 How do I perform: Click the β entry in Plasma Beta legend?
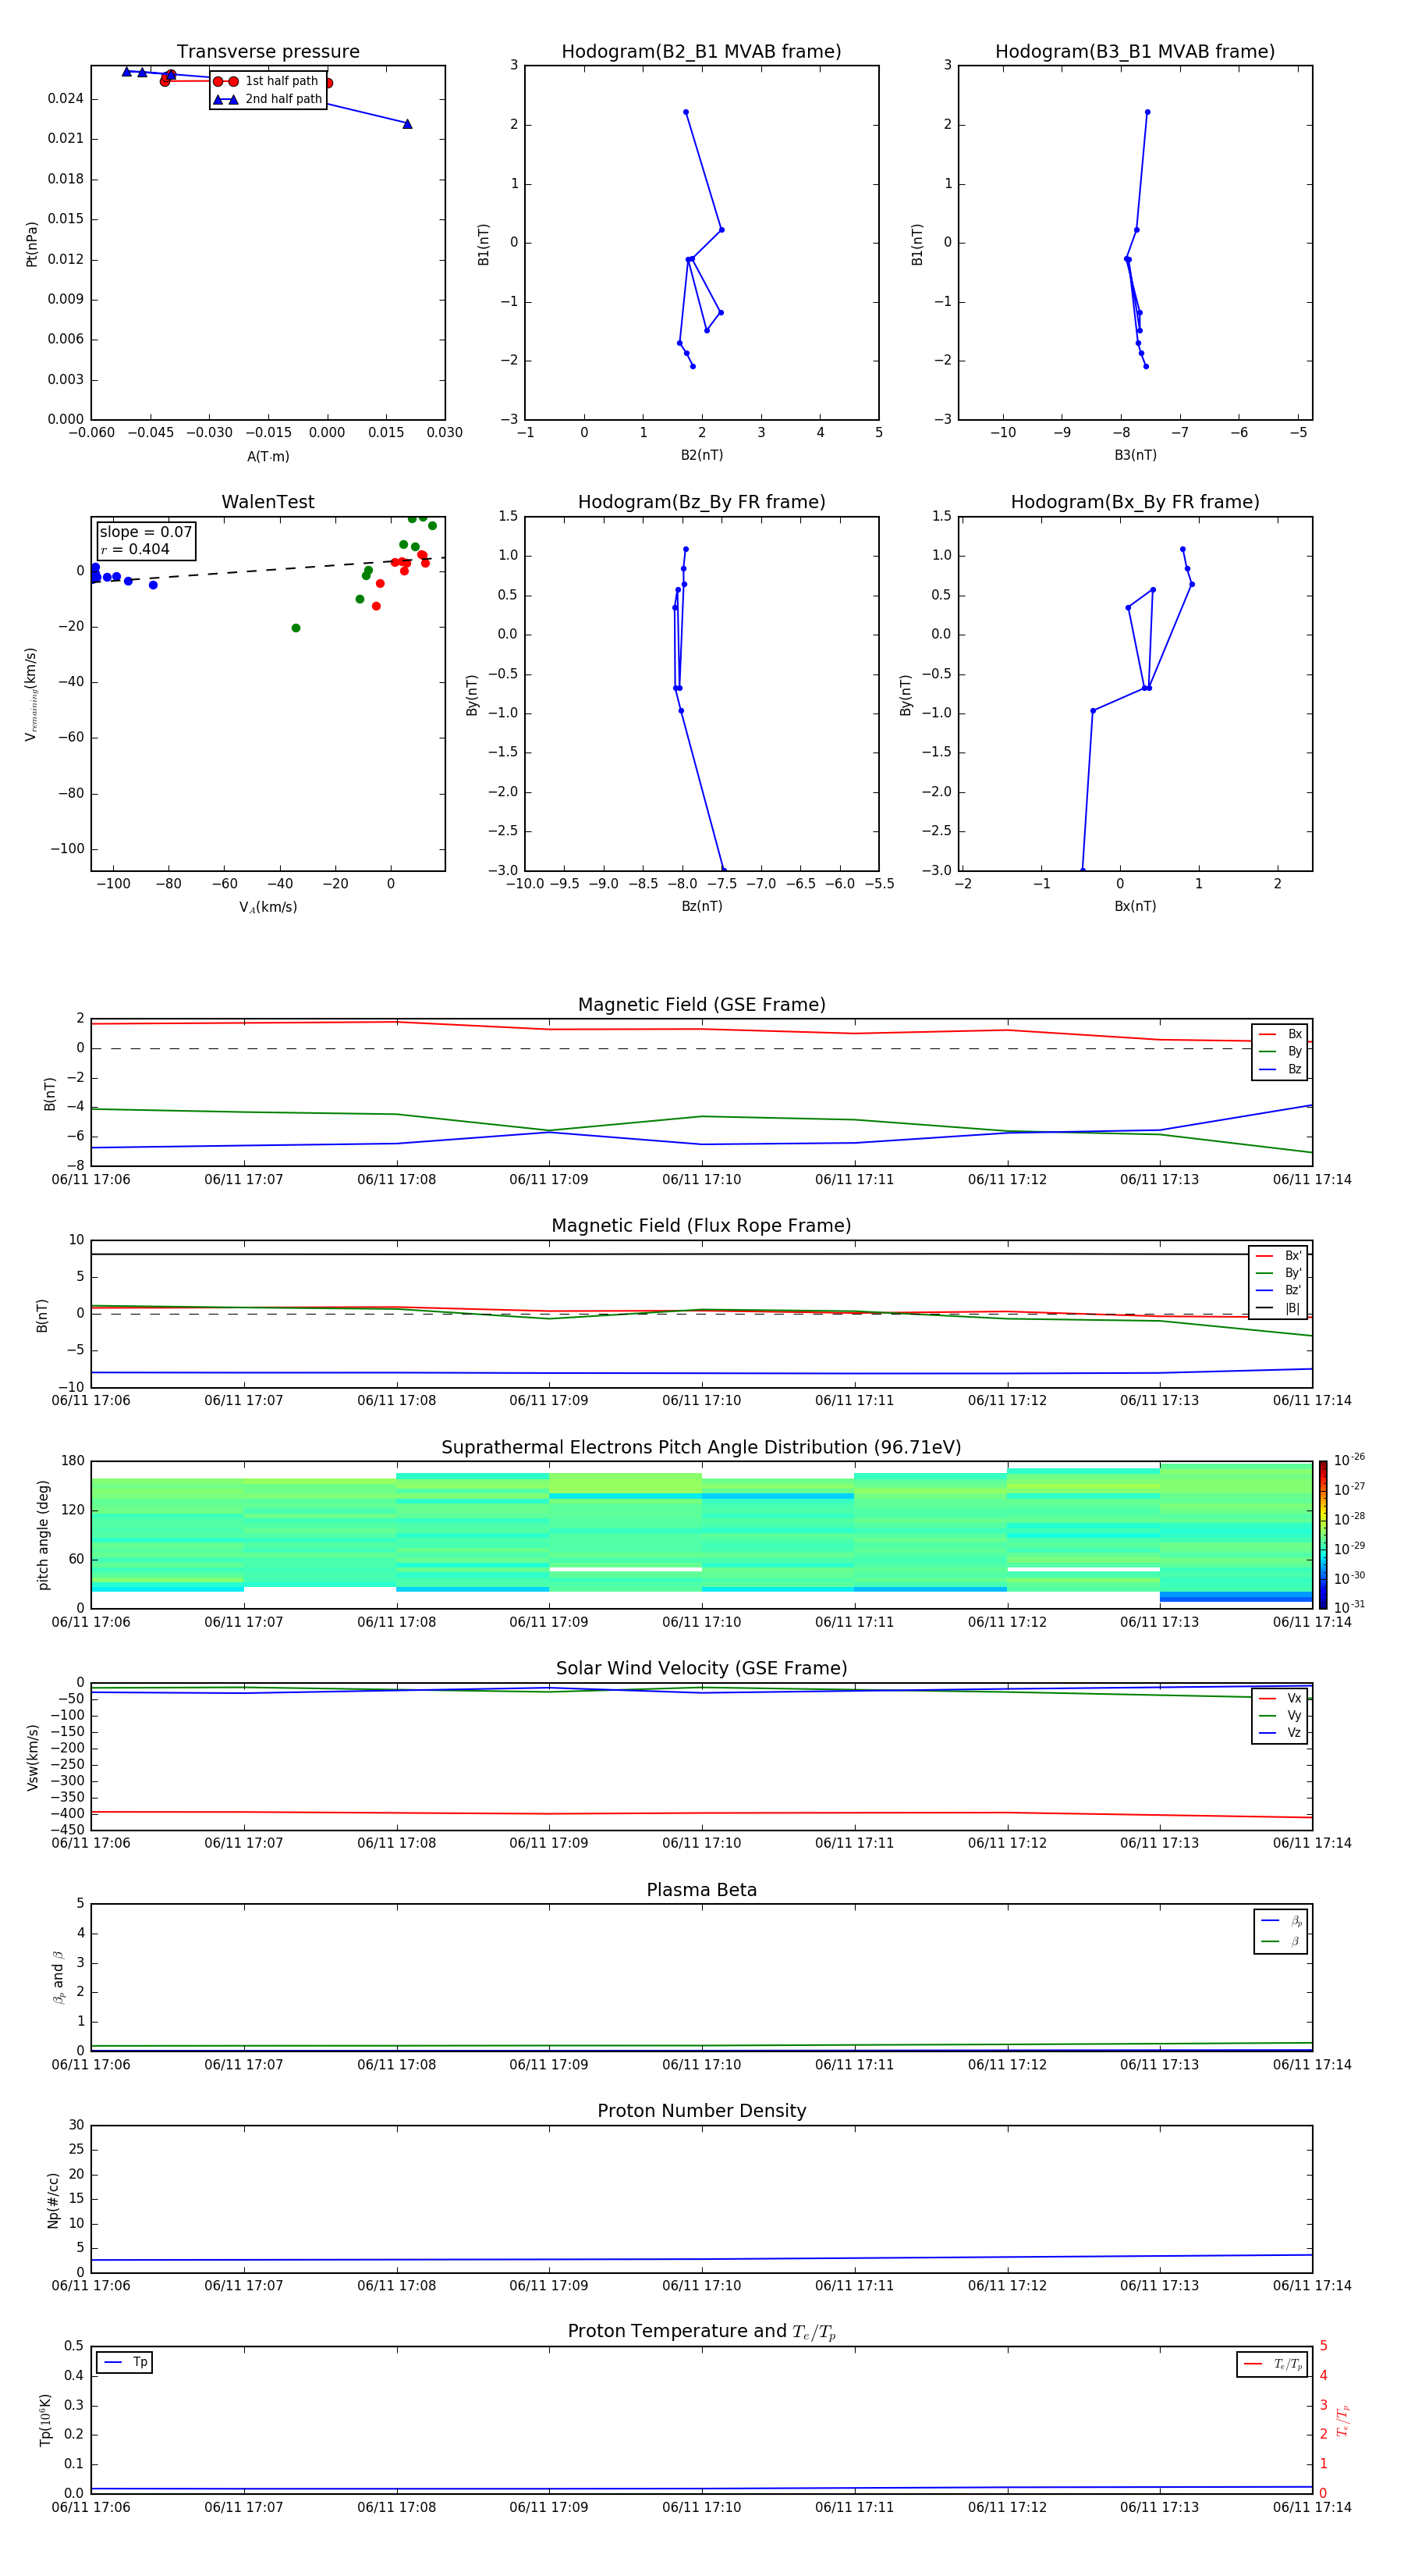pos(1281,1941)
